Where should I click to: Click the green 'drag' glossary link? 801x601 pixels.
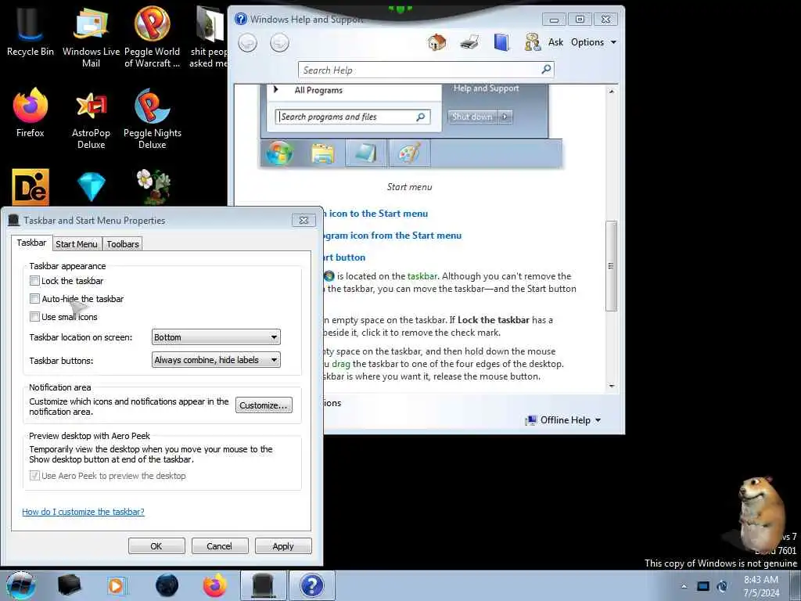[x=341, y=364]
